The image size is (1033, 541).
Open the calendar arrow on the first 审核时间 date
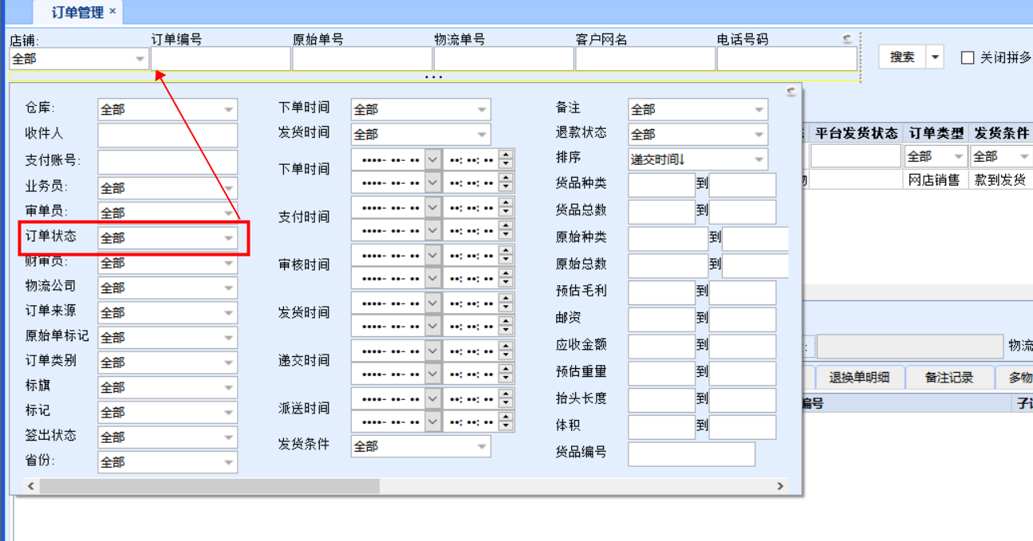[432, 255]
